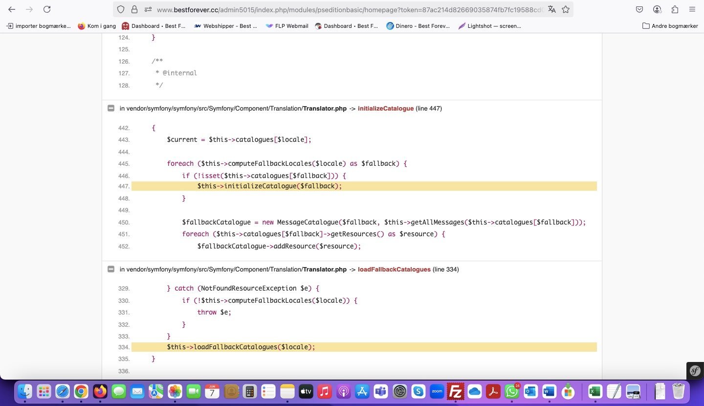The image size is (704, 406).
Task: Open the 'importer bogmærke...' bookmark
Action: tap(39, 26)
